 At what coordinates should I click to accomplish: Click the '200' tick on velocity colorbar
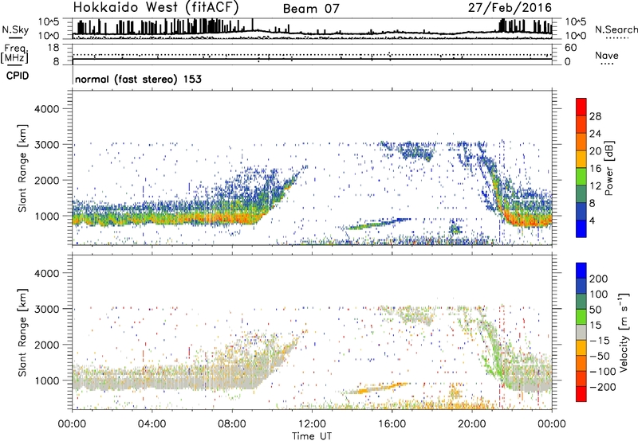[599, 279]
